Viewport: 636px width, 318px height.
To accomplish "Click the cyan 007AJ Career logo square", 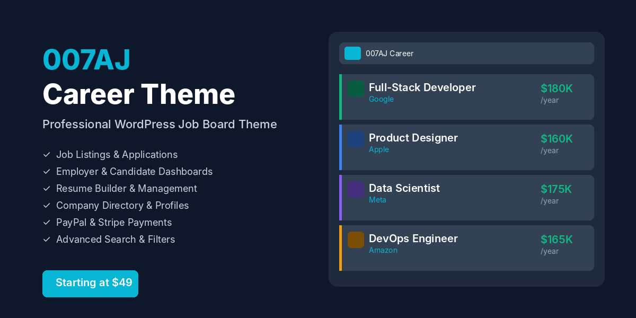I will pos(352,53).
